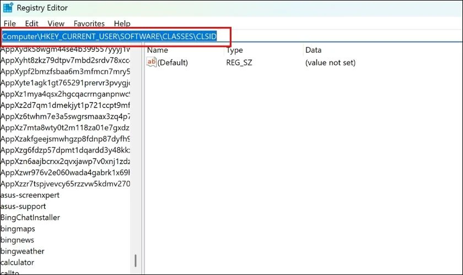Open the View menu
Image resolution: width=463 pixels, height=275 pixels.
[56, 23]
